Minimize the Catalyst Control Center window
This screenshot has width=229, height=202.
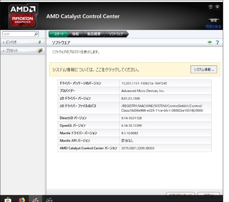[x=211, y=7]
